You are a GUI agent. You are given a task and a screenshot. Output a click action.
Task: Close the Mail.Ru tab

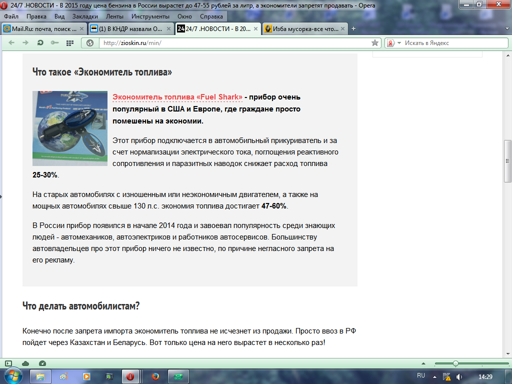pyautogui.click(x=81, y=28)
